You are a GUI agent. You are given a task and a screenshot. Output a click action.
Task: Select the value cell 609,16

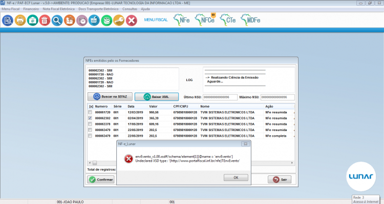click(154, 124)
